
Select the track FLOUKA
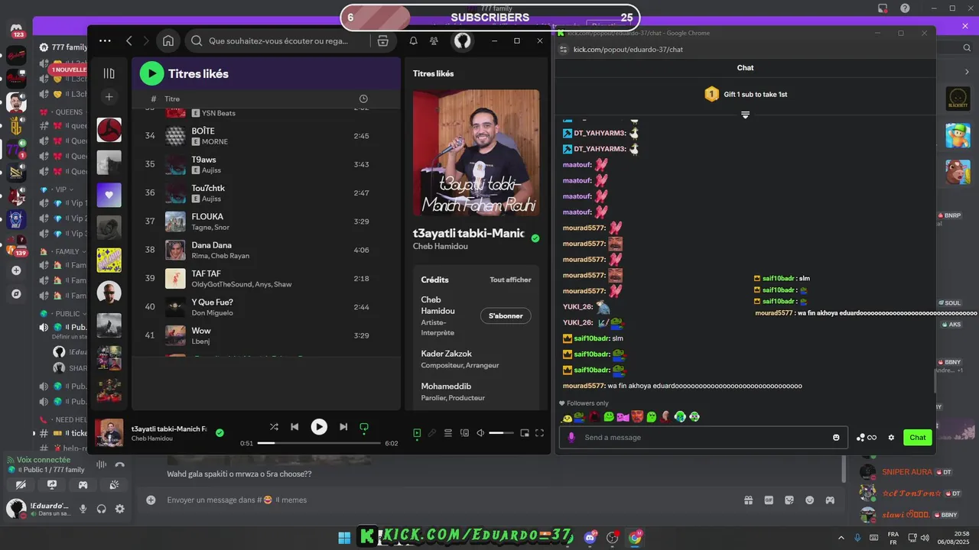point(266,222)
